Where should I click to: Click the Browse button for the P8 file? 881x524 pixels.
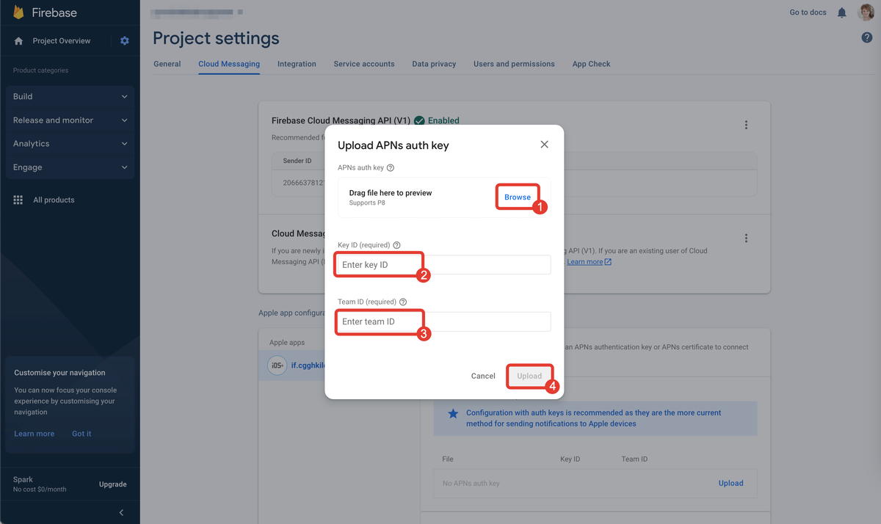coord(518,197)
